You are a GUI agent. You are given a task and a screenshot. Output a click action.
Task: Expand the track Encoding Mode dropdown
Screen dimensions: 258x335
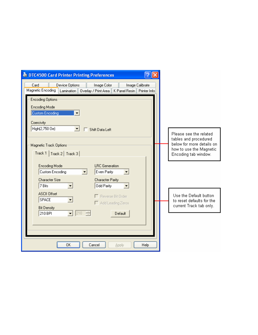[x=85, y=172]
